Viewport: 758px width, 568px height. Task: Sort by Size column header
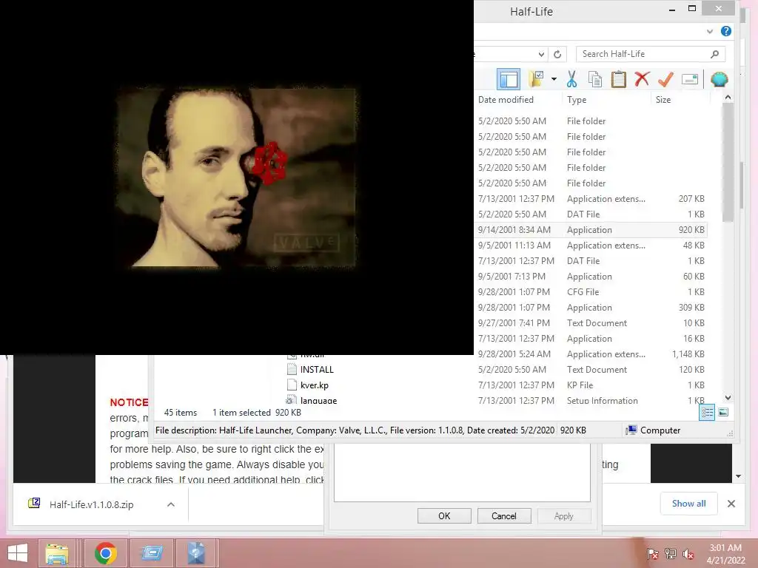[663, 100]
